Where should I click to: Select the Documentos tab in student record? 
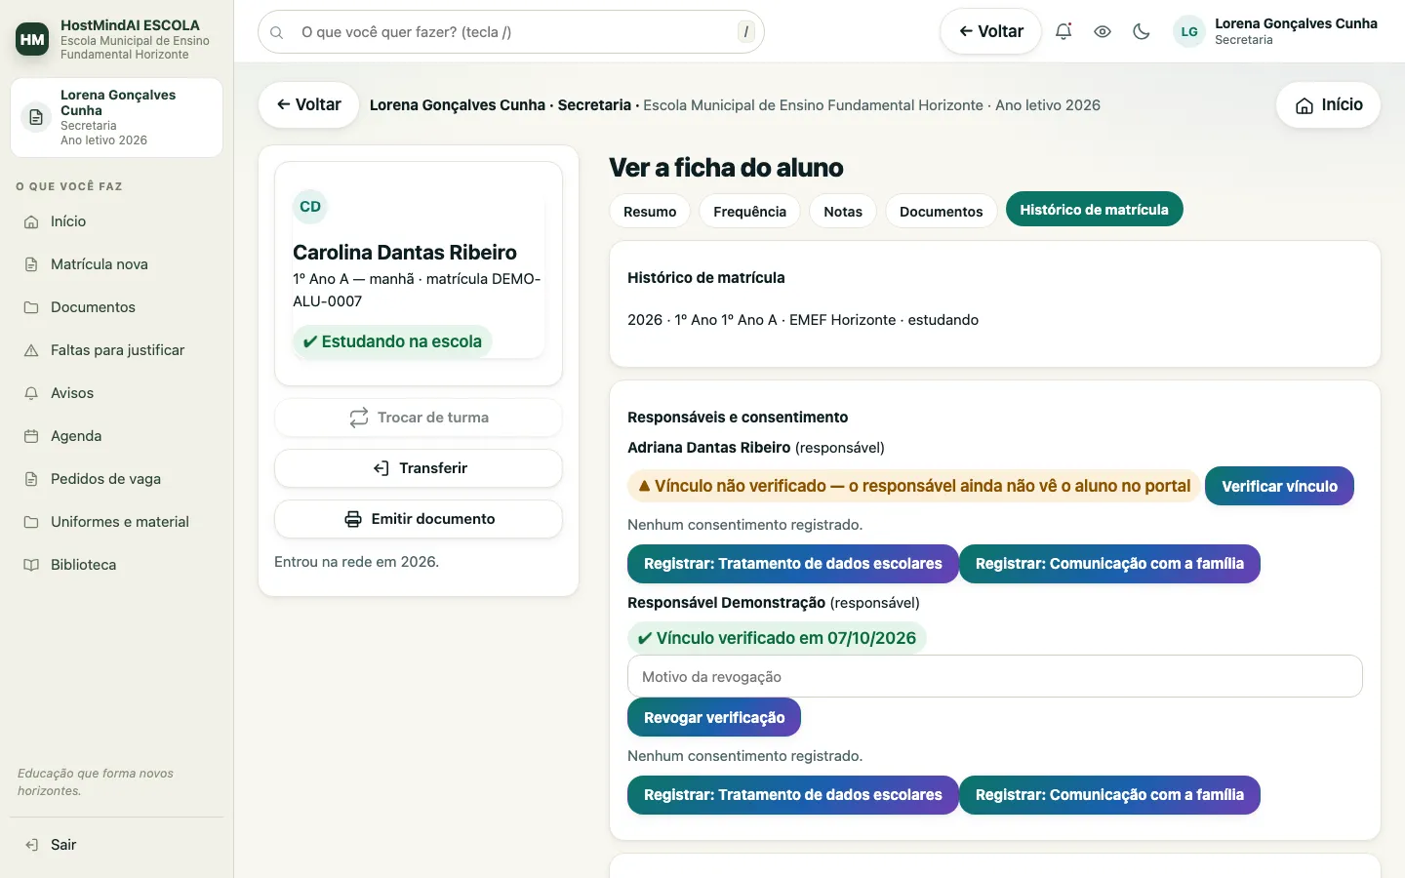click(942, 212)
